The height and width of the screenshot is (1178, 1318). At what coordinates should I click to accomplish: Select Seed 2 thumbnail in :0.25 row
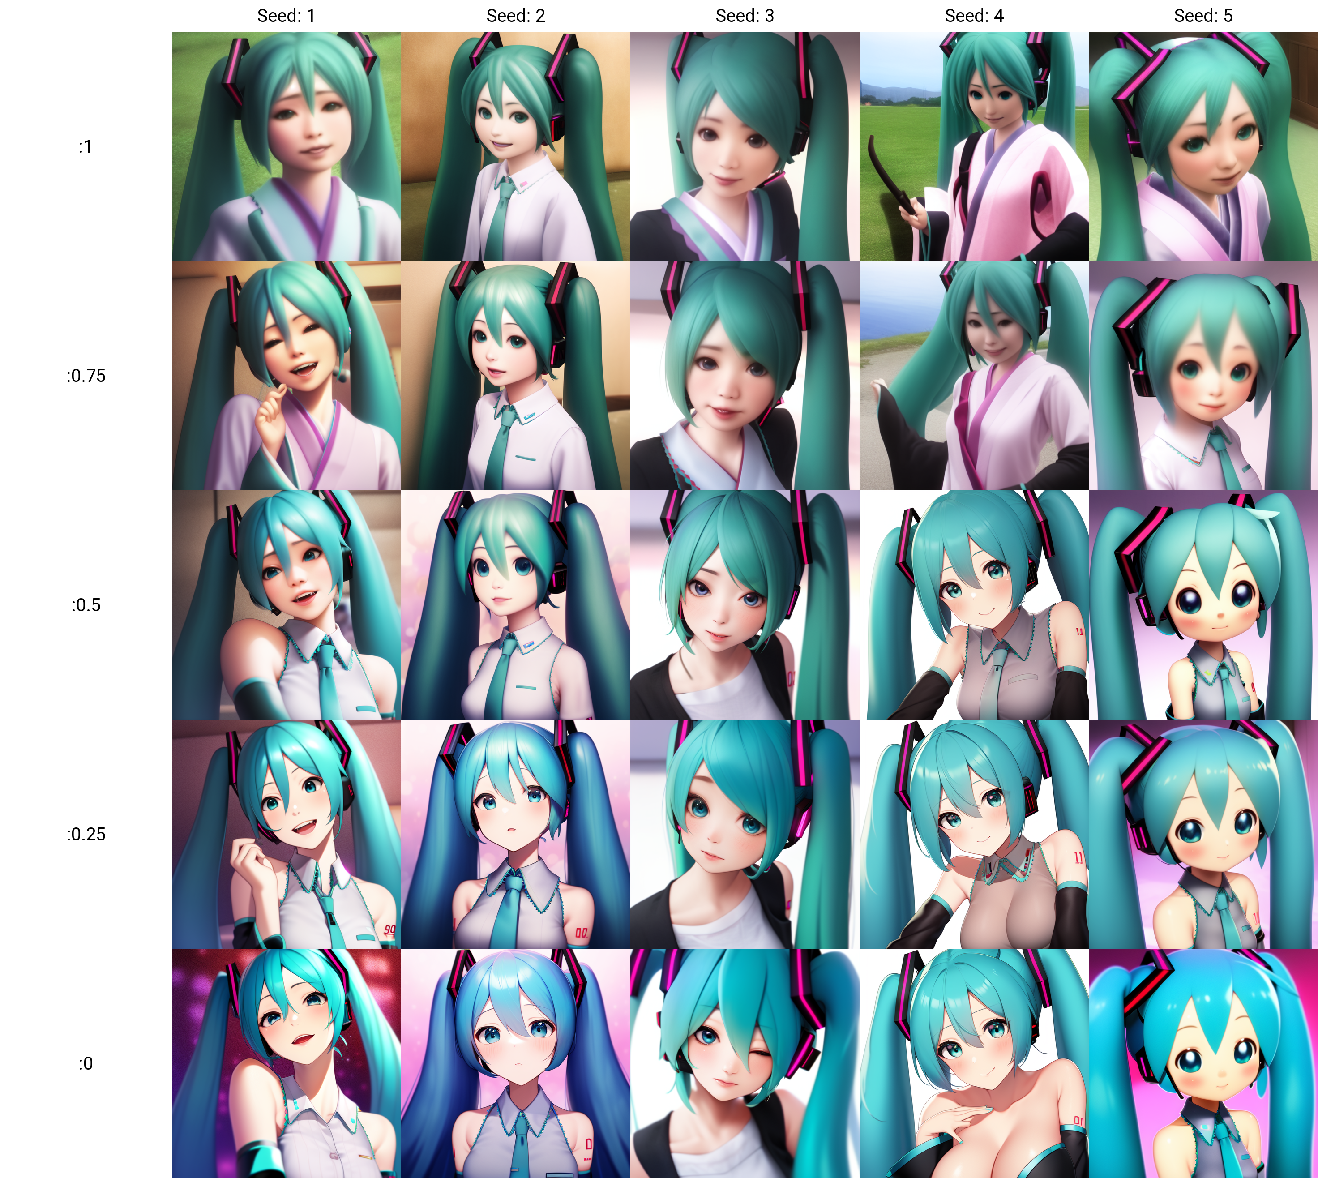tap(516, 834)
